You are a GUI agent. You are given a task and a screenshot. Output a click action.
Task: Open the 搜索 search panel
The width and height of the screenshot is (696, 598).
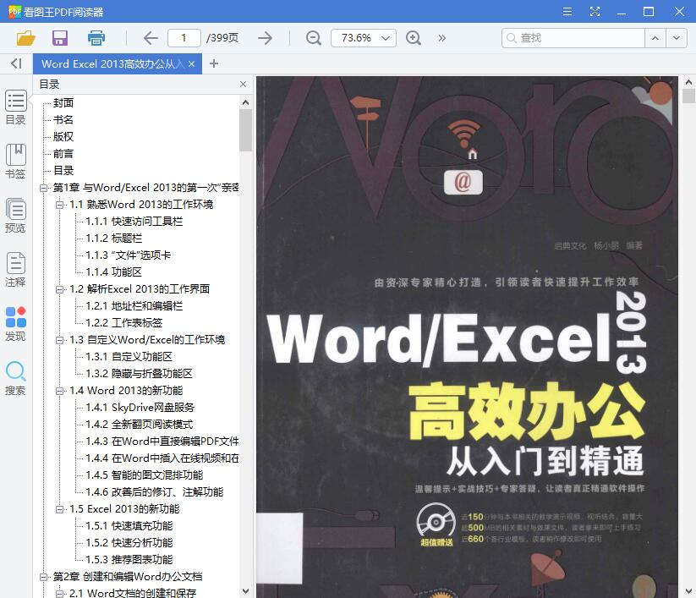click(x=15, y=378)
